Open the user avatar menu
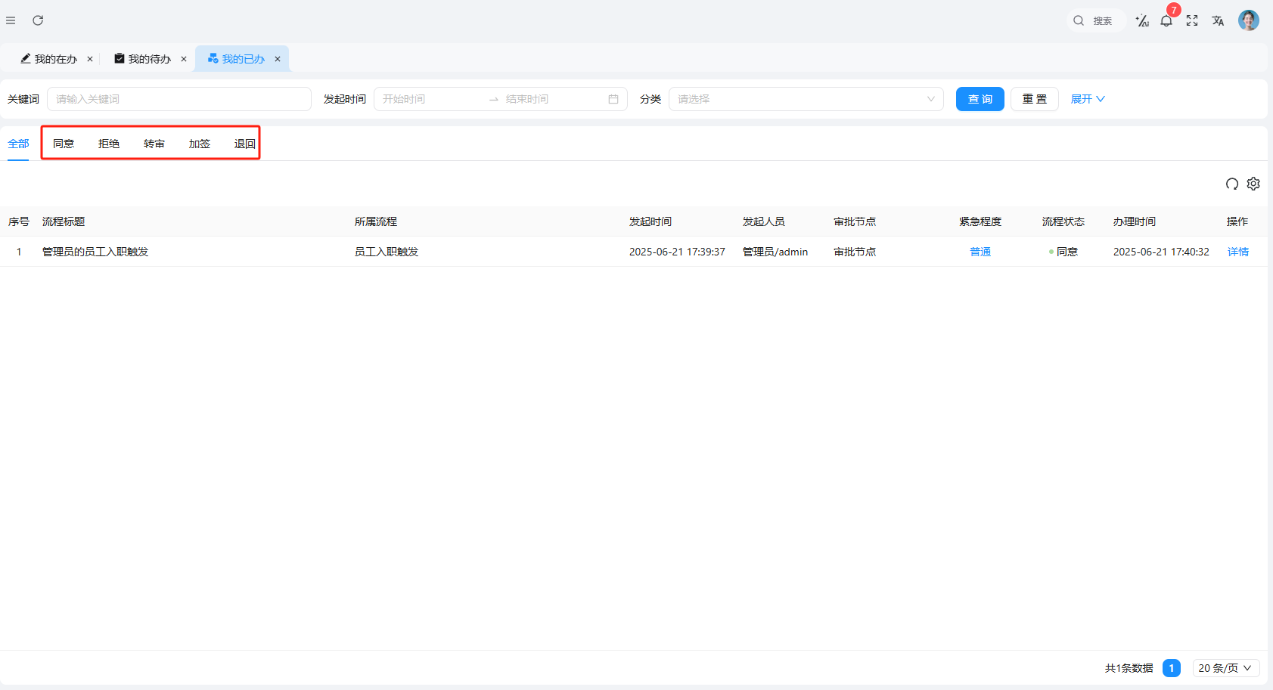The width and height of the screenshot is (1273, 690). (1248, 20)
